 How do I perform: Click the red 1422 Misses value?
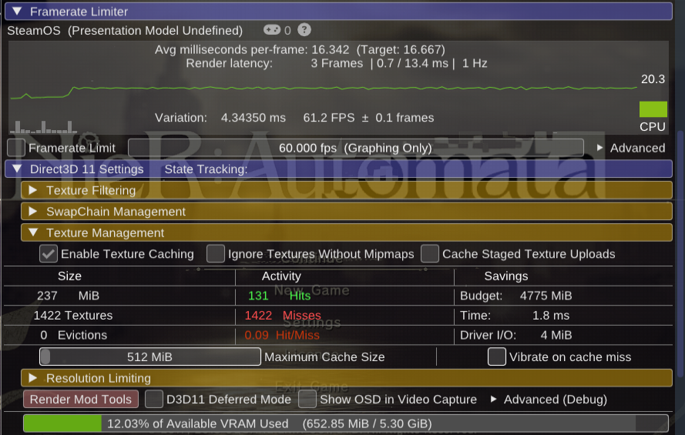pyautogui.click(x=283, y=315)
